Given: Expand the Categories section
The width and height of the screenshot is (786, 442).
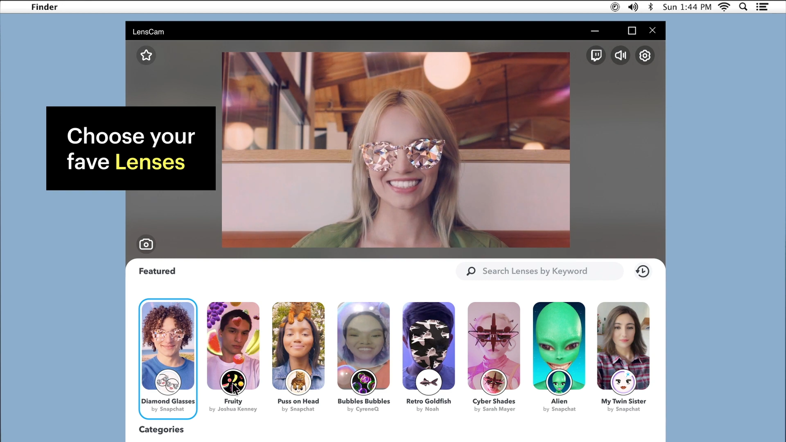Looking at the screenshot, I should point(161,429).
